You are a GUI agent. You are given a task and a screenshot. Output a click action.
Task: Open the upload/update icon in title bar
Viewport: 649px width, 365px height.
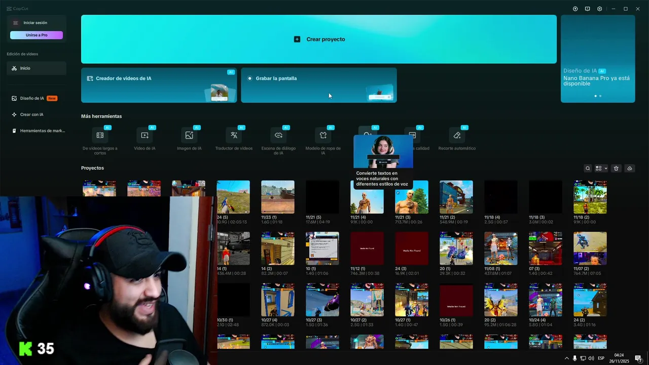pyautogui.click(x=575, y=9)
